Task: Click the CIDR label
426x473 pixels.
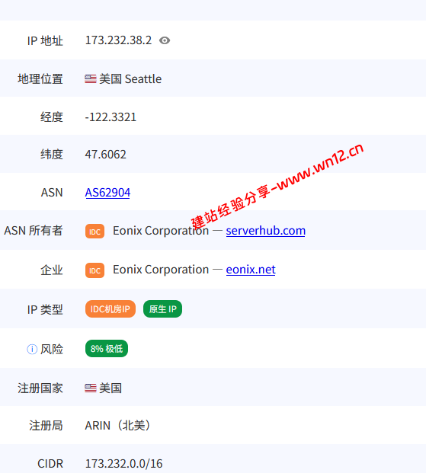Action: pyautogui.click(x=50, y=464)
